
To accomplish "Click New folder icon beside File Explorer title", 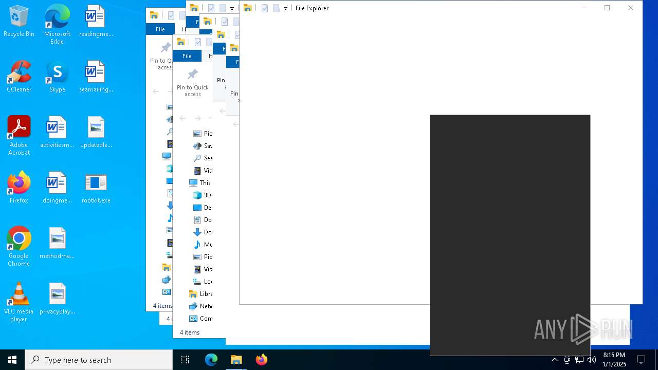I will 276,8.
